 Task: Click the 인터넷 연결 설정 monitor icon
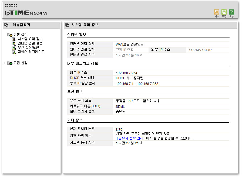point(14,43)
